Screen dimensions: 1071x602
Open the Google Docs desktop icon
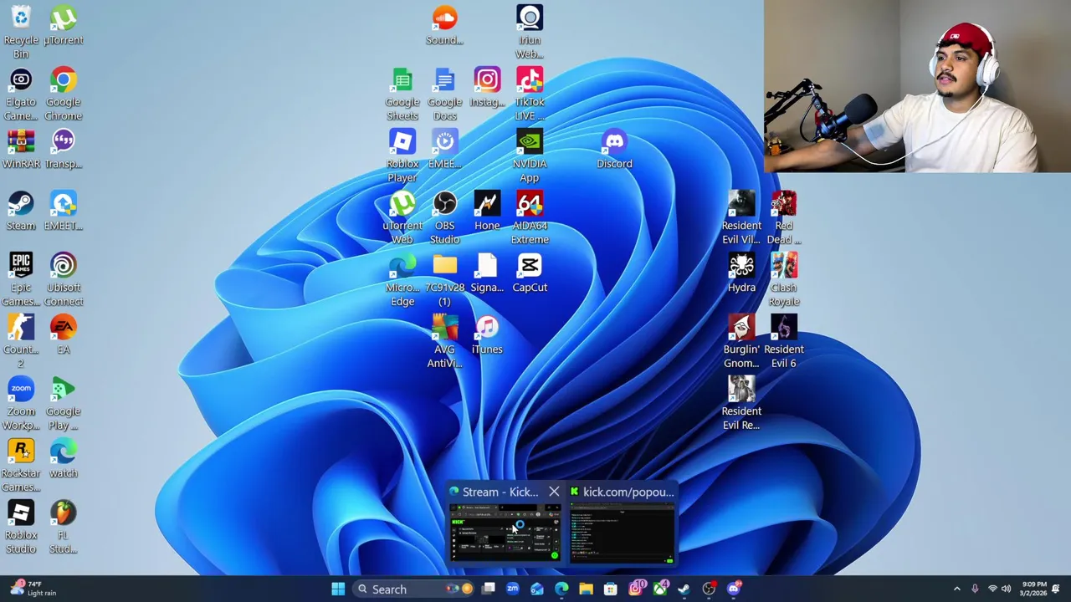click(444, 94)
